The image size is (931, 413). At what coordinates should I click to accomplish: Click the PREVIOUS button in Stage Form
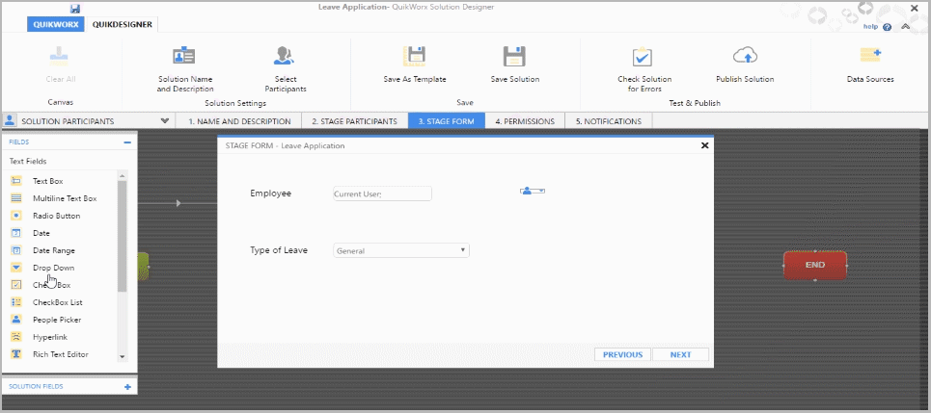(x=623, y=354)
